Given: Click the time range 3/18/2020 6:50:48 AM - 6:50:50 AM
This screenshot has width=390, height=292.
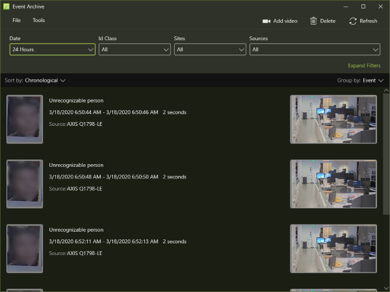Looking at the screenshot, I should pyautogui.click(x=103, y=176).
